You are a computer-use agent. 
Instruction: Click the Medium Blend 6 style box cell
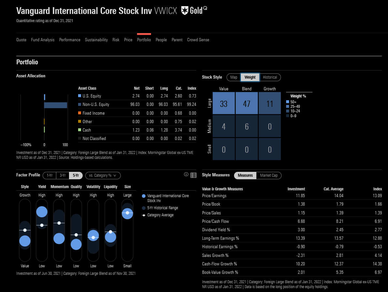coord(247,126)
